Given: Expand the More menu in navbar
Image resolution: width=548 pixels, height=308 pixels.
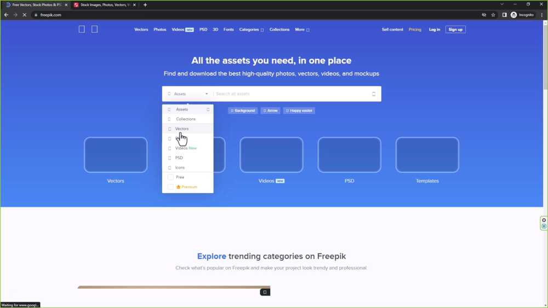Looking at the screenshot, I should 302,30.
